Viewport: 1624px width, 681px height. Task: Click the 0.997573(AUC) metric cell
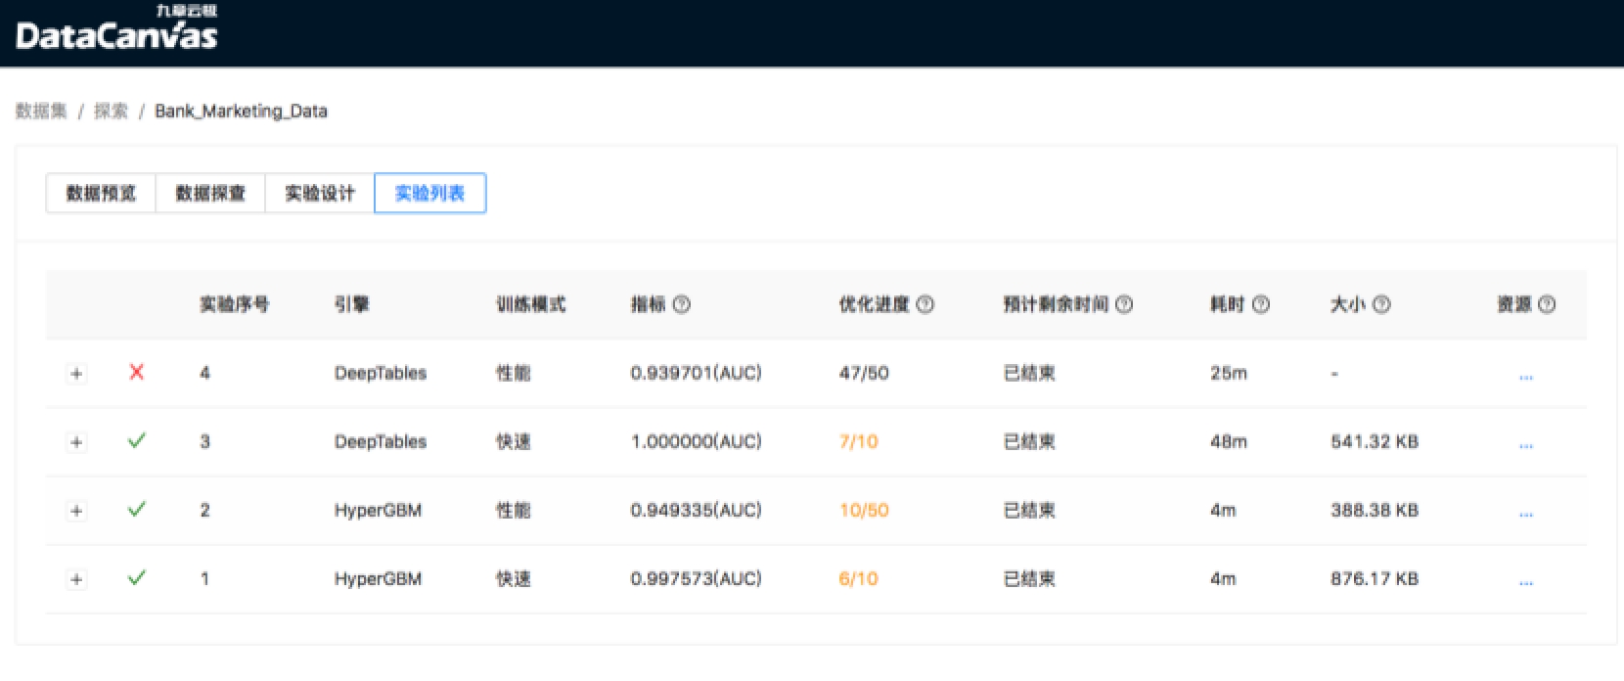(696, 578)
